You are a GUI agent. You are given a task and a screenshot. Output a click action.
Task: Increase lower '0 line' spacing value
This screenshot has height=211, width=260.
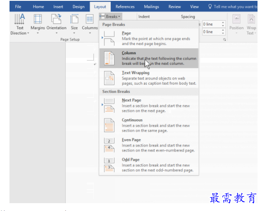(223, 30)
